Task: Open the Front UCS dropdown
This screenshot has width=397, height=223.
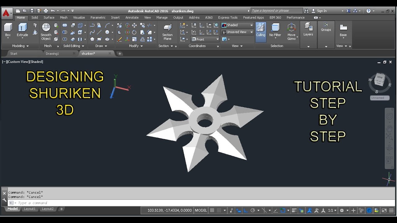Action: coord(205,39)
